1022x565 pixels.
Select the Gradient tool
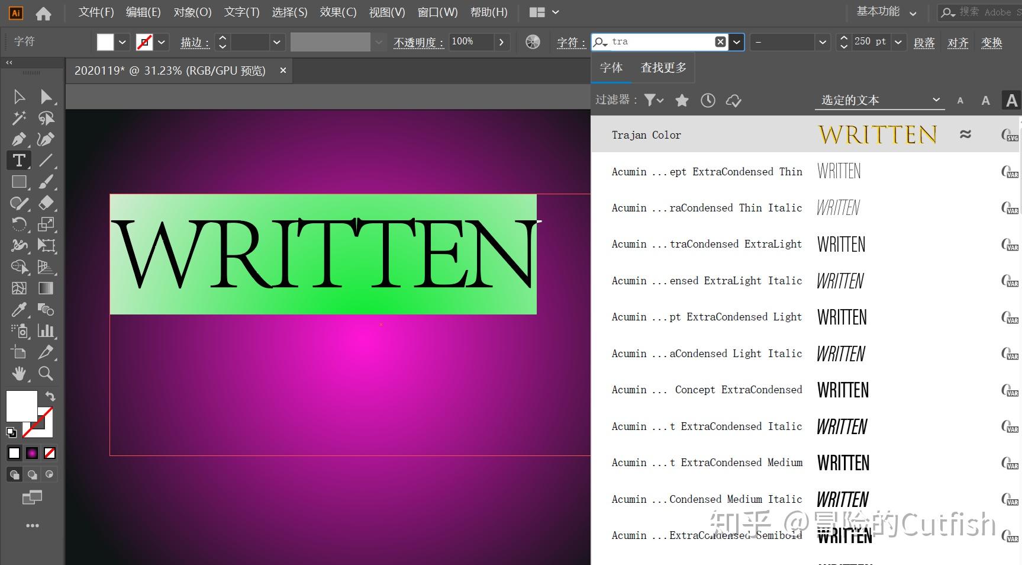[x=46, y=288]
